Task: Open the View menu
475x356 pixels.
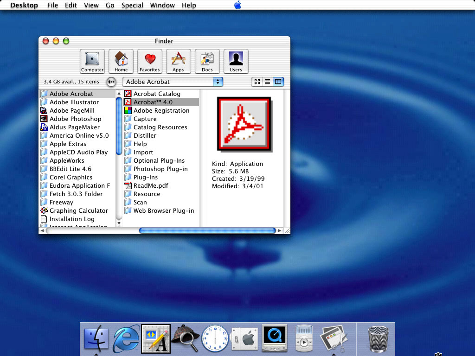Action: coord(91,5)
